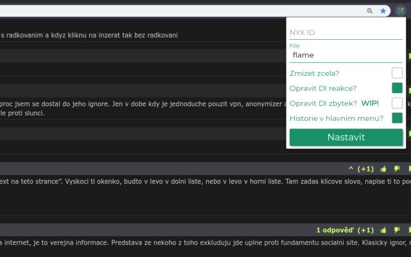Screen dimensions: 411x257
Task: Click post text 'je to verejna informace'
Action: 71,243
